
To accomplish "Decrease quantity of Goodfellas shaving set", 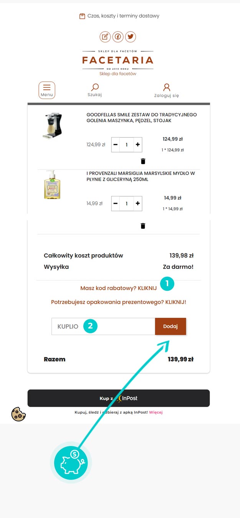I will pos(116,145).
